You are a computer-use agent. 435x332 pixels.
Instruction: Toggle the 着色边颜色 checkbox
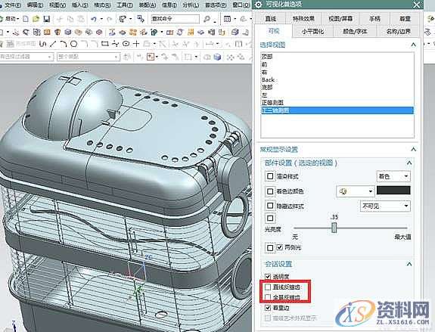(x=270, y=191)
